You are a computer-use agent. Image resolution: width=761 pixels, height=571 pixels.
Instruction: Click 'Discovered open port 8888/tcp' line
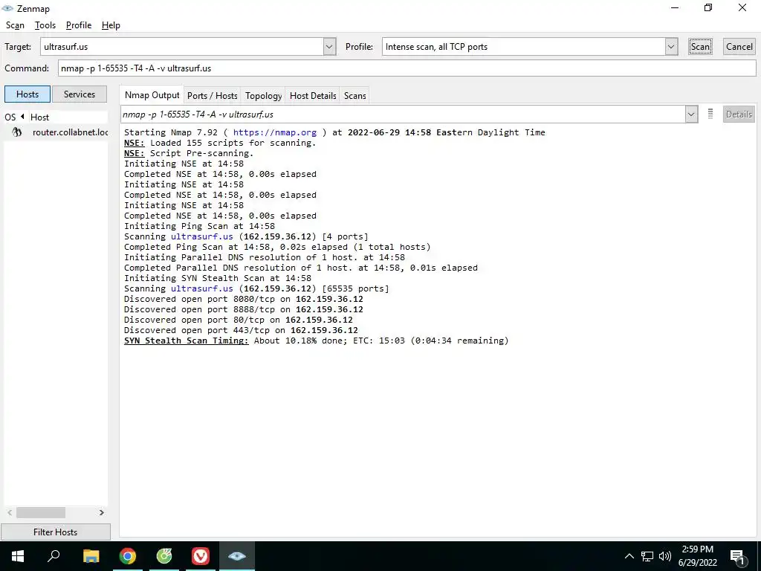tap(244, 309)
